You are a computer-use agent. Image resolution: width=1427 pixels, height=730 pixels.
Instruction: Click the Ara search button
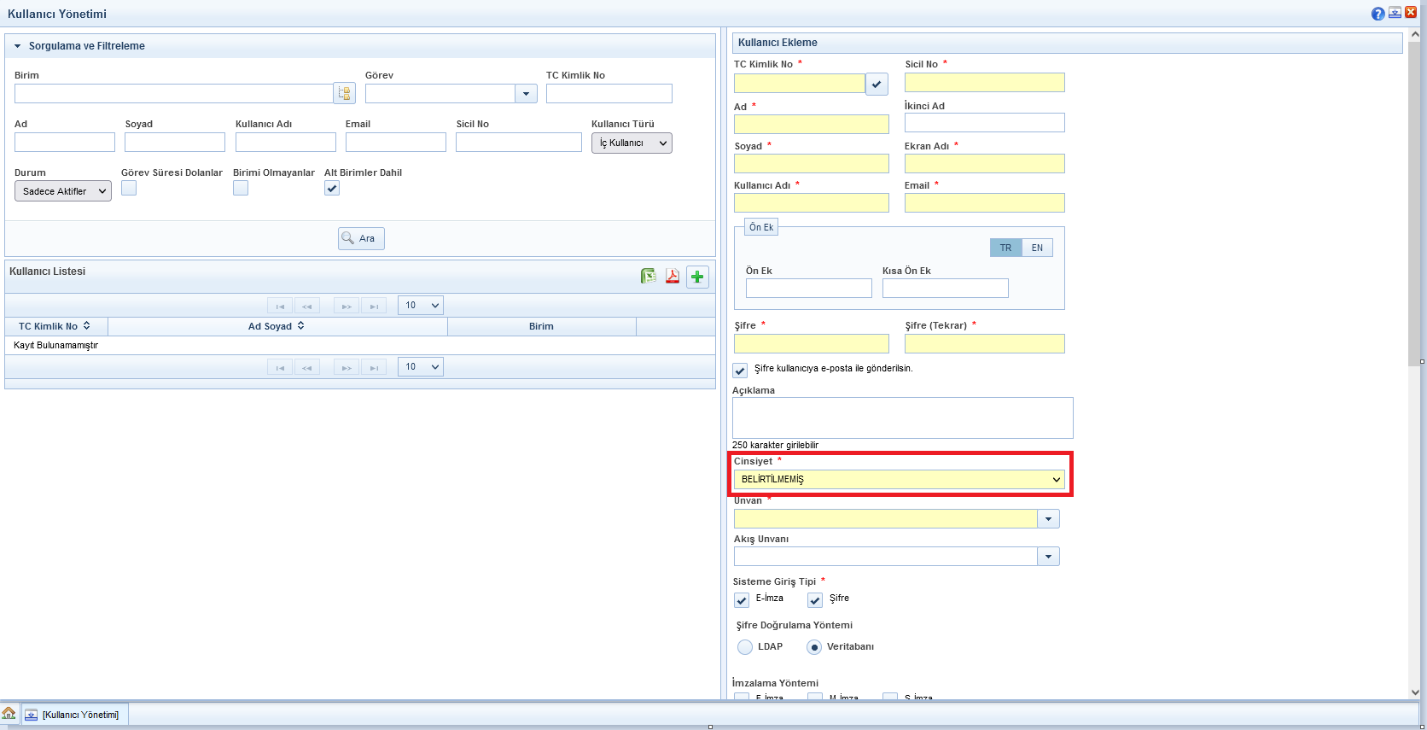(361, 238)
